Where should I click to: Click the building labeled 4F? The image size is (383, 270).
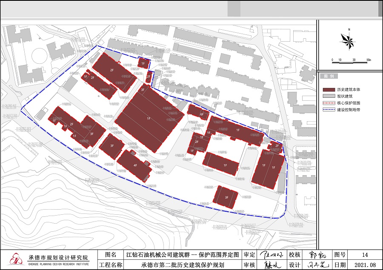pyautogui.click(x=134, y=165)
